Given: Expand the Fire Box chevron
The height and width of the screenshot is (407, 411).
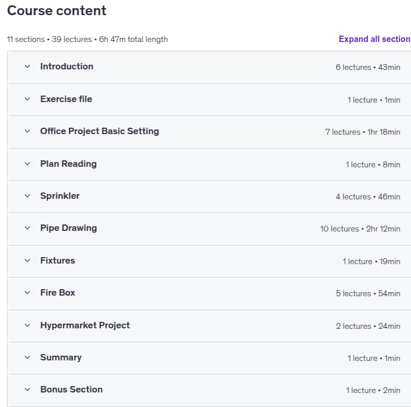Looking at the screenshot, I should pyautogui.click(x=27, y=293).
